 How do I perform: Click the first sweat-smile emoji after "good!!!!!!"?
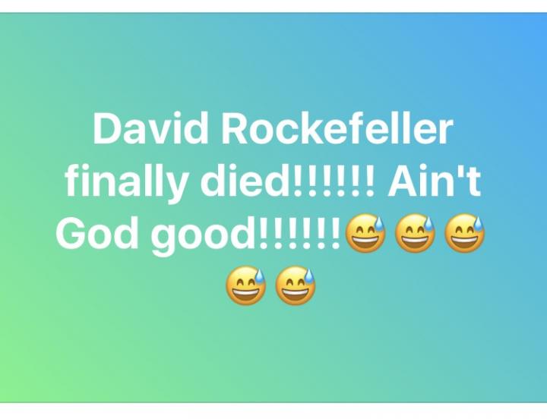pyautogui.click(x=365, y=233)
